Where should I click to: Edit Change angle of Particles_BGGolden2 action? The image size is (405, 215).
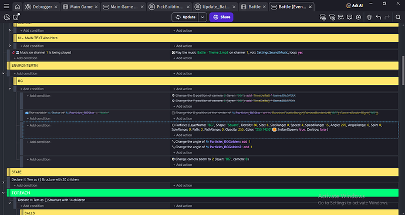click(212, 147)
